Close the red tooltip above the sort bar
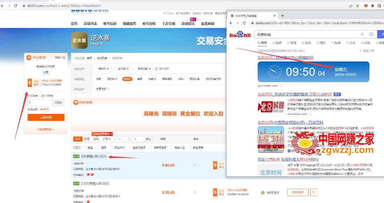 point(111,134)
